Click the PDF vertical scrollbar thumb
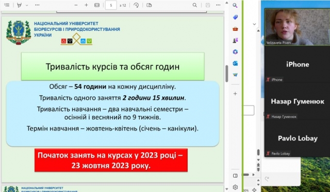Viewport: 330px width, 192px height. click(x=227, y=74)
